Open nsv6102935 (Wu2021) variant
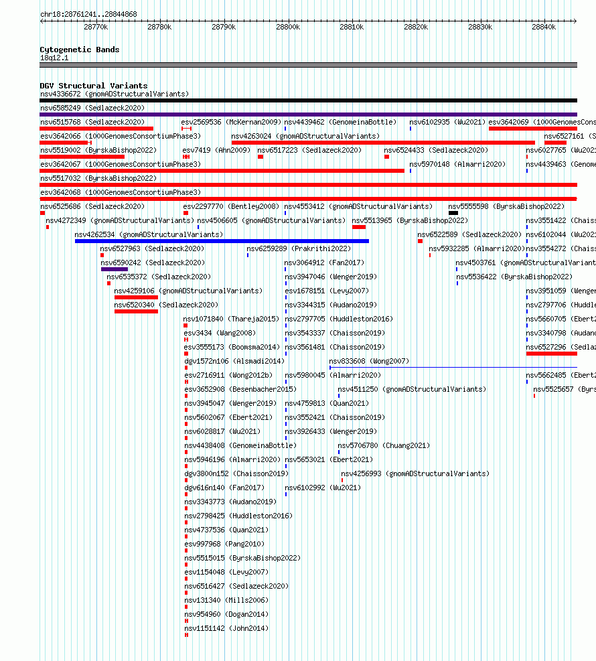Image resolution: width=596 pixels, height=661 pixels. [x=447, y=123]
